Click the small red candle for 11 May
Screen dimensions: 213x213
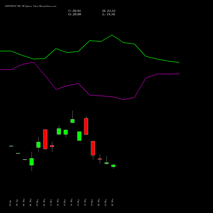tap(52, 146)
